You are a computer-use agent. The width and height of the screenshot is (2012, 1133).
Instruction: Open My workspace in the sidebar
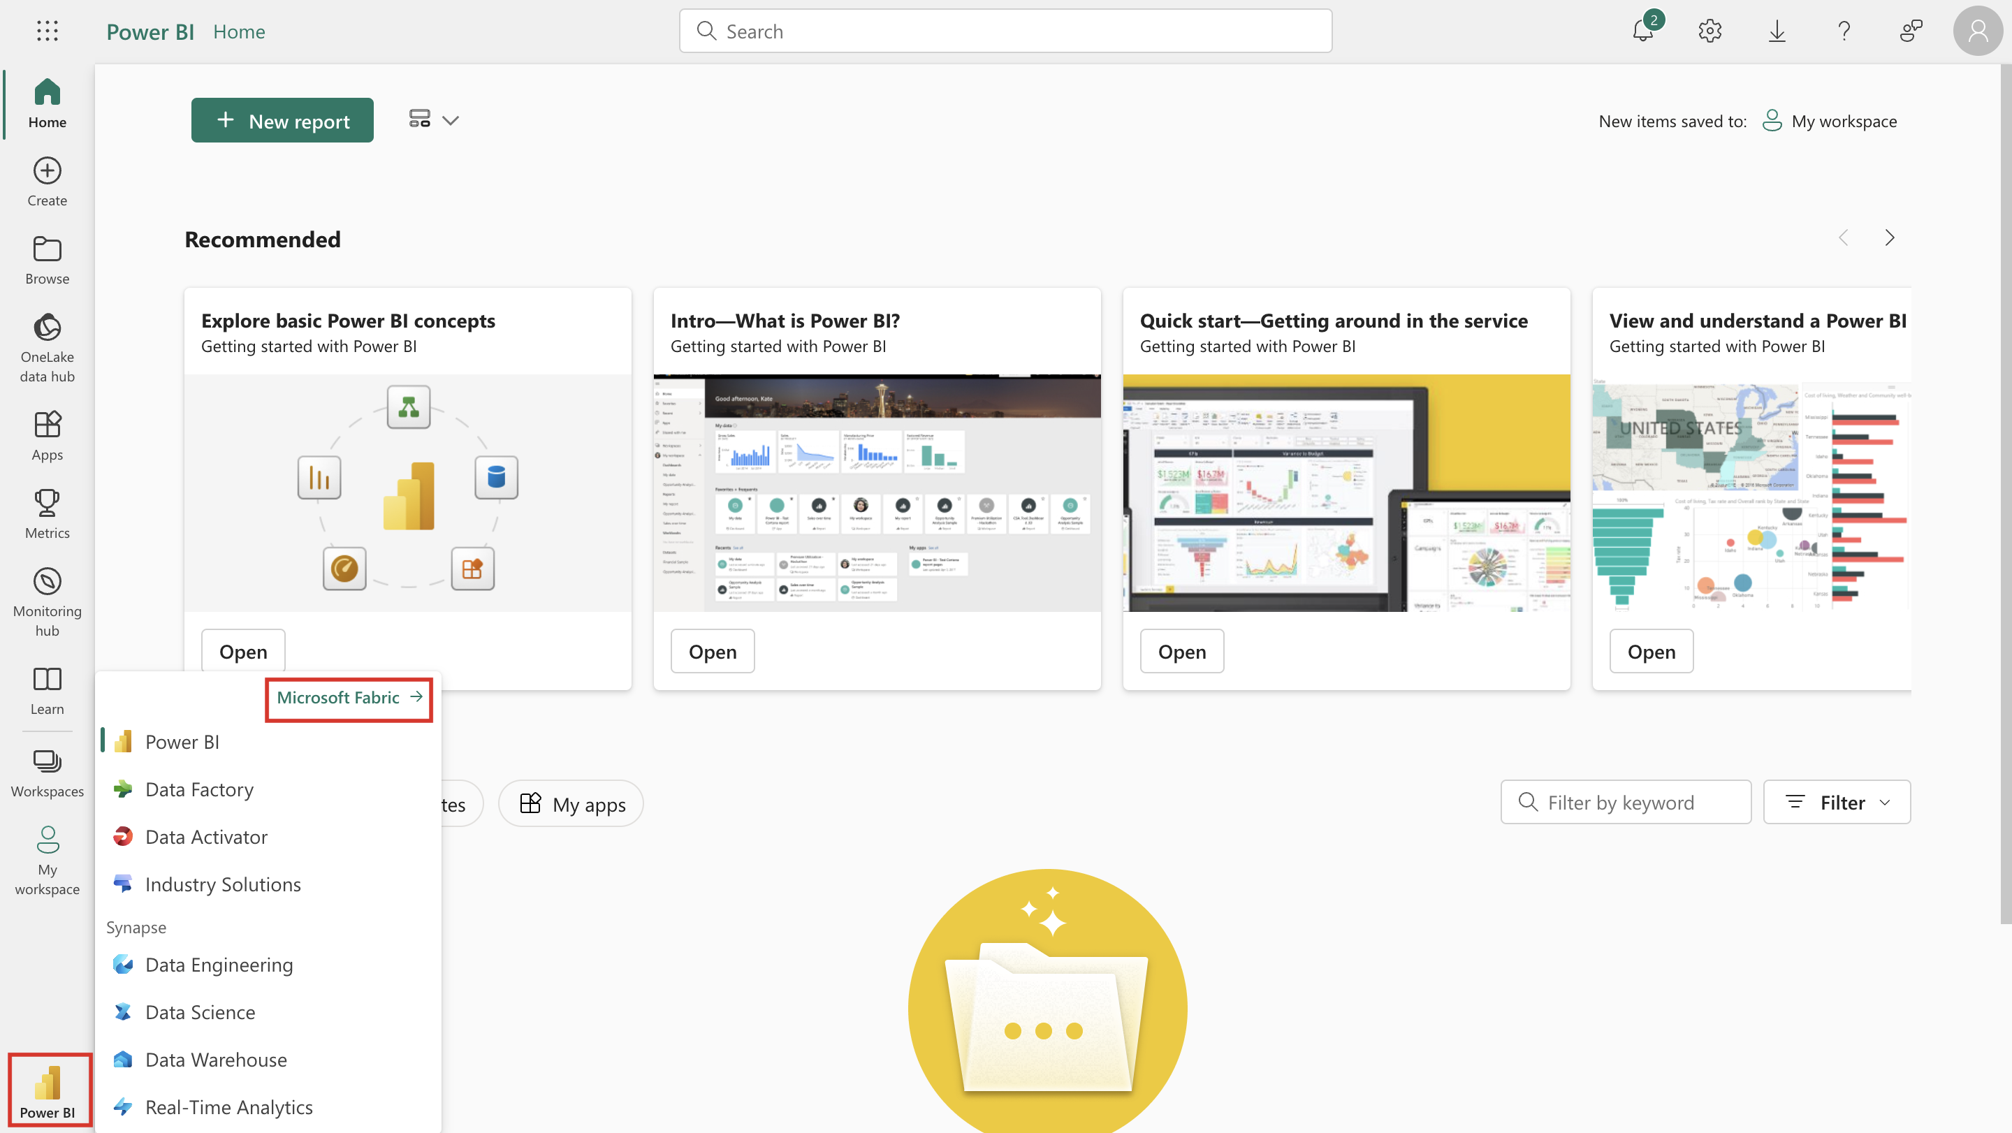click(x=47, y=861)
